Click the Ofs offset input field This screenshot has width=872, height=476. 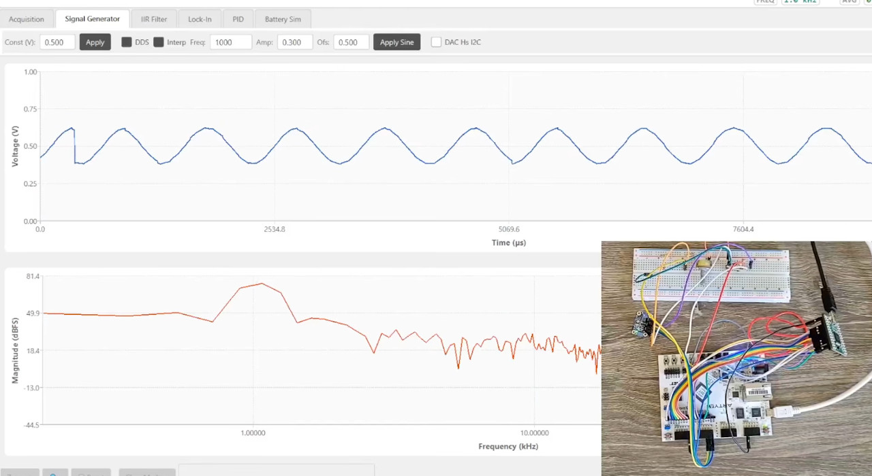coord(350,42)
